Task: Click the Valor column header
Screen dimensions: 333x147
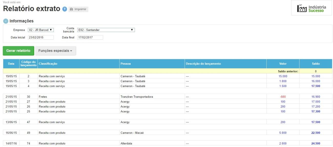Action: (283, 64)
